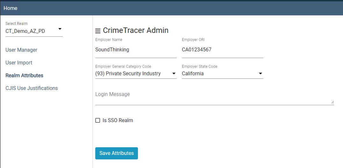This screenshot has width=343, height=168.
Task: Toggle the Is SSO Realm checkbox
Action: pyautogui.click(x=97, y=121)
